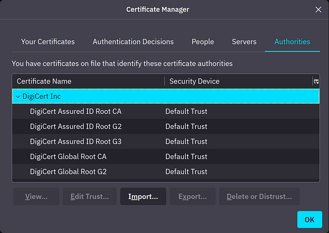Select DigiCert Global Root CA row

[x=166, y=156]
